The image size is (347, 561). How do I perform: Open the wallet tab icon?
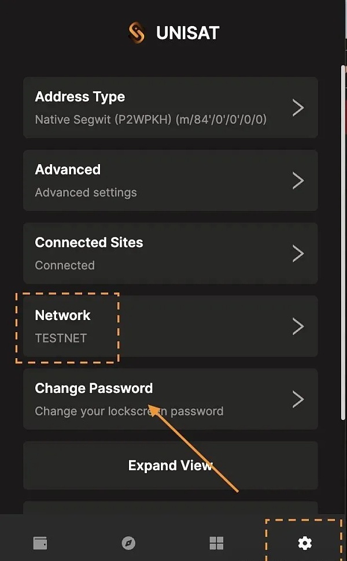click(x=40, y=543)
